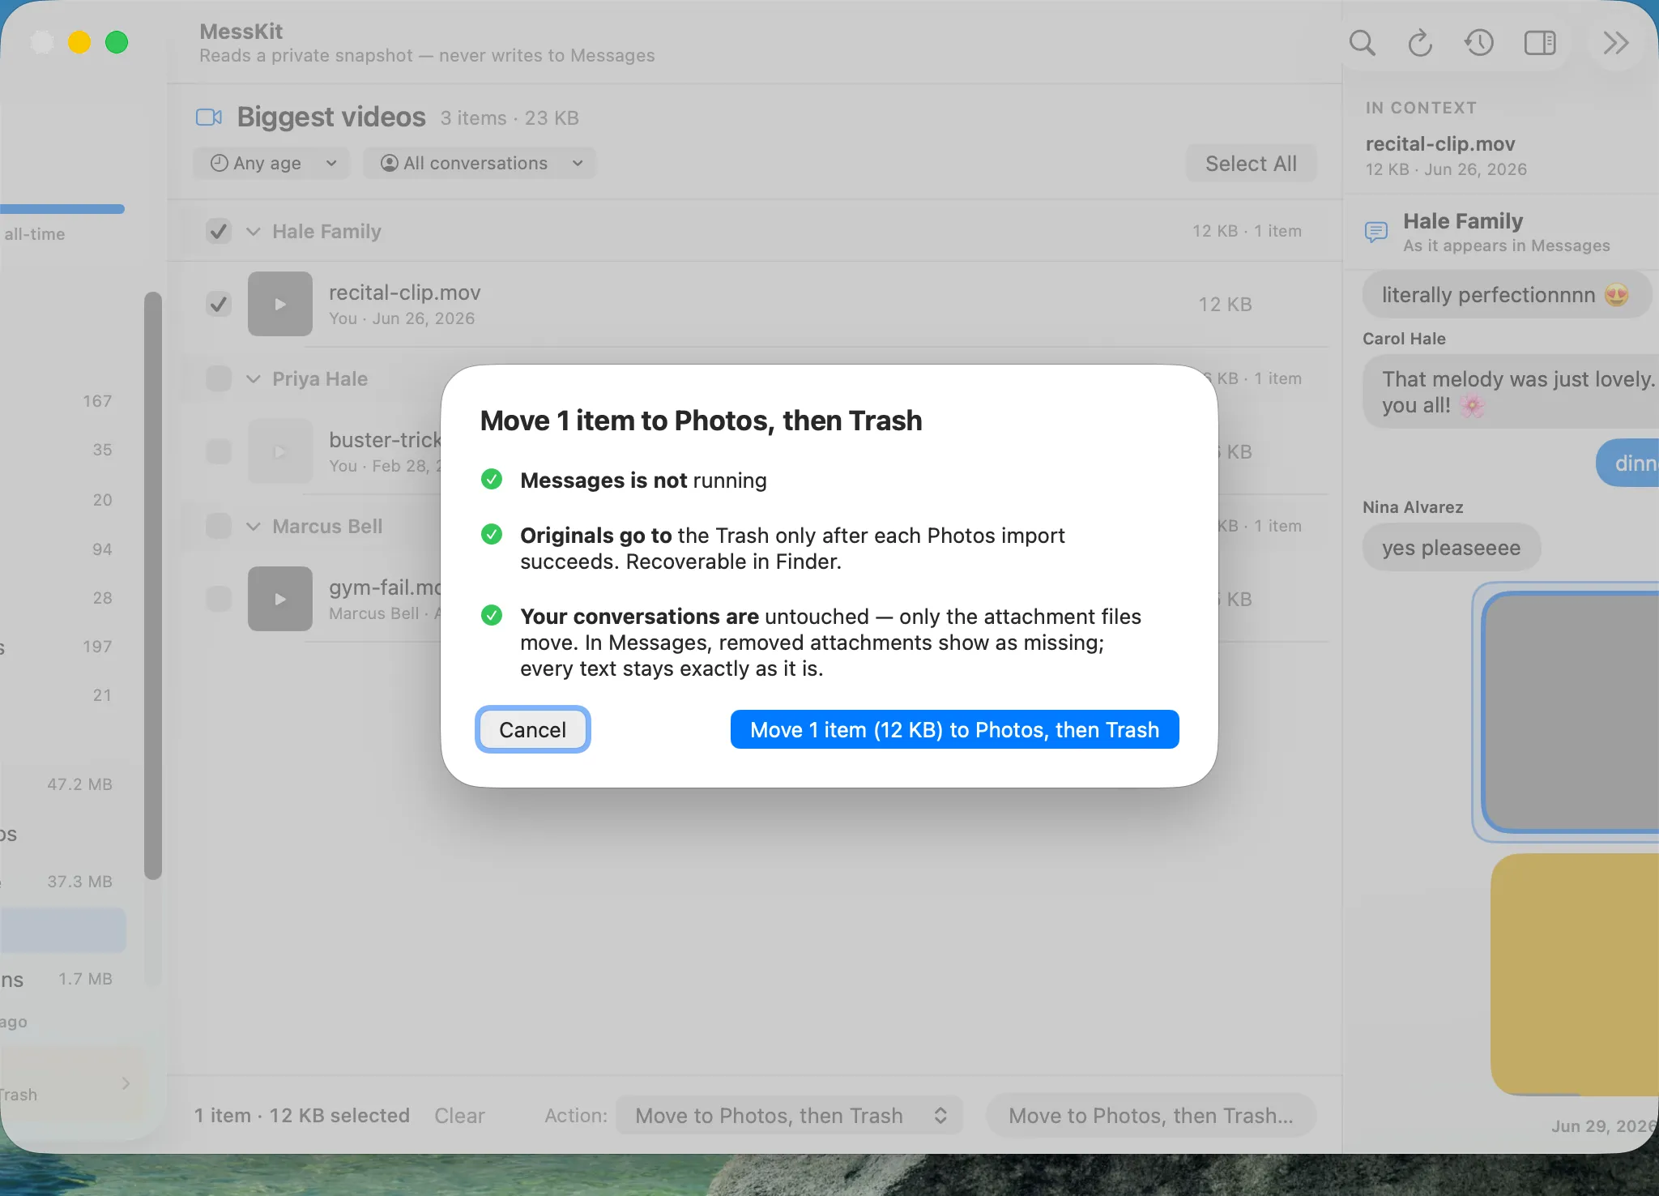The image size is (1659, 1196).
Task: Click the all-time blue usage bar
Action: tap(62, 209)
